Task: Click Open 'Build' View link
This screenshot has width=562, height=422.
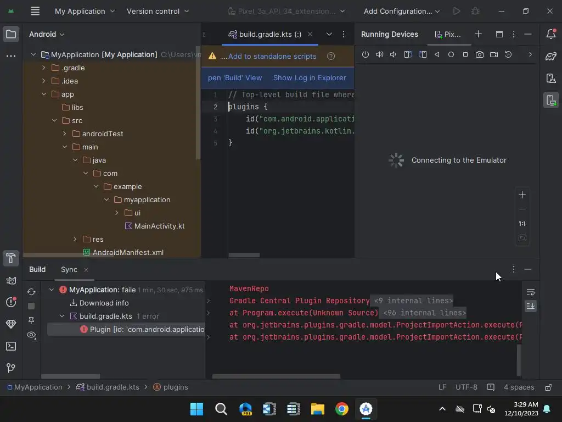Action: (235, 78)
